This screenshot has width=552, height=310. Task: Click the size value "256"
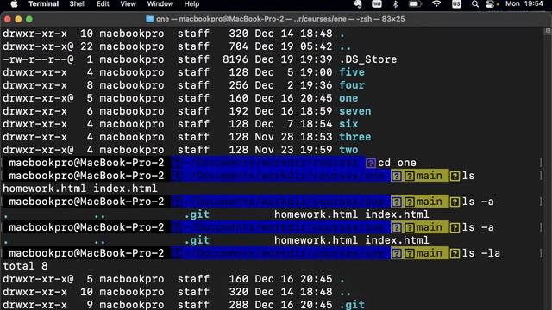click(238, 85)
